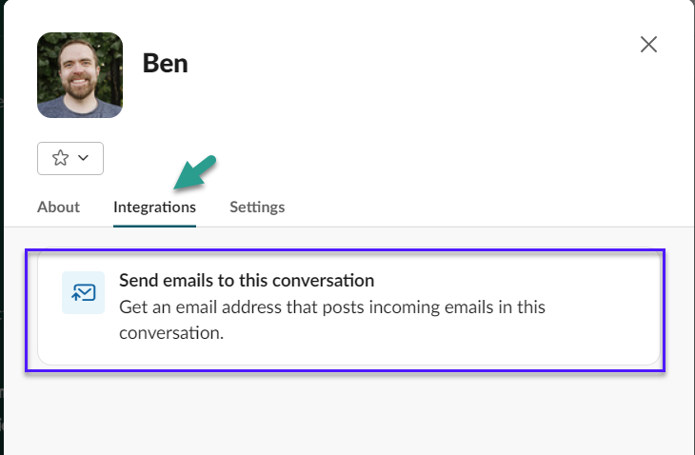Image resolution: width=695 pixels, height=455 pixels.
Task: View Ben's profile photo
Action: tap(80, 75)
